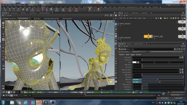Open the network view Layout menu
187x105 pixels.
pyautogui.click(x=140, y=18)
